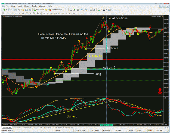Select the Cursor arrow tool

tap(4, 13)
